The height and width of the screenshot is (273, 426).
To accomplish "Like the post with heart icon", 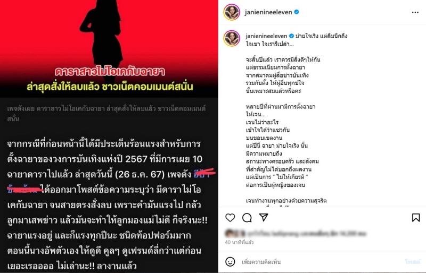I will tap(230, 218).
